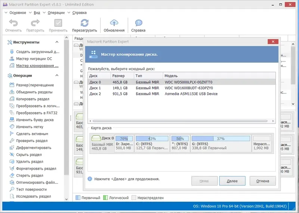This screenshot has width=299, height=213.
Task: Click the Преобразовать в FAT32 icon
Action: click(12, 113)
